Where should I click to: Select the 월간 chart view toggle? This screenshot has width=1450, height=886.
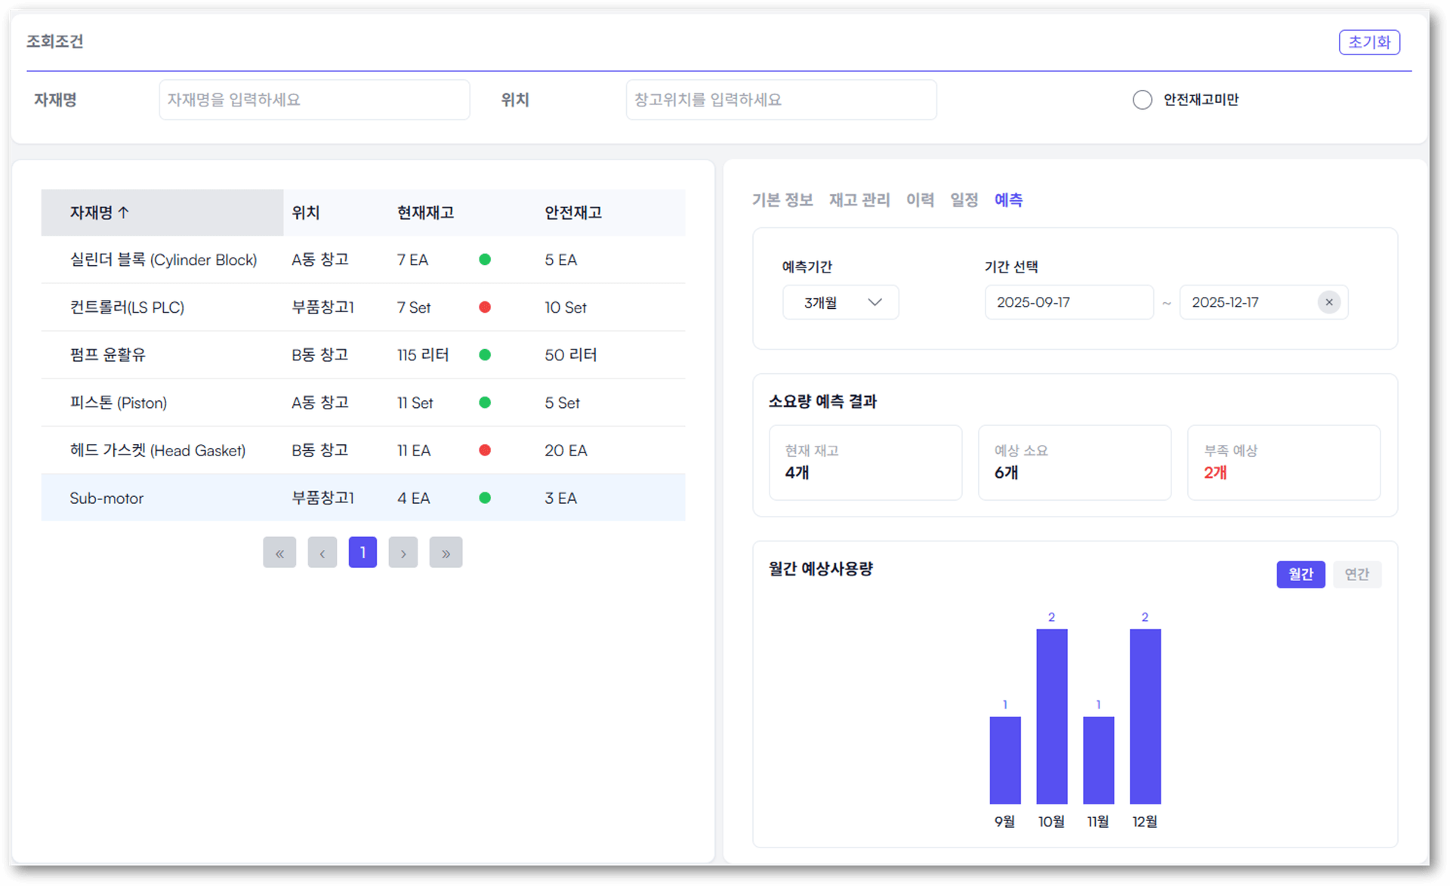point(1300,574)
